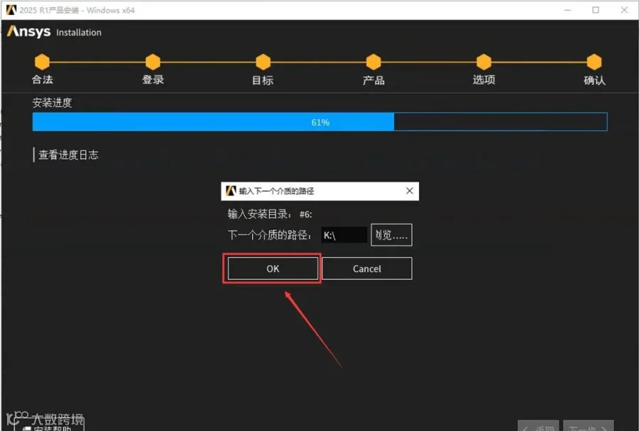The height and width of the screenshot is (431, 639).
Task: Select the 选项 step hexagon
Action: pyautogui.click(x=484, y=62)
